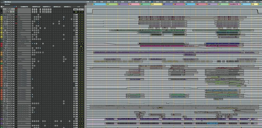Screen dimensions: 262x128
Task: Solo the Bs s bass guitar track
Action: (12, 46)
